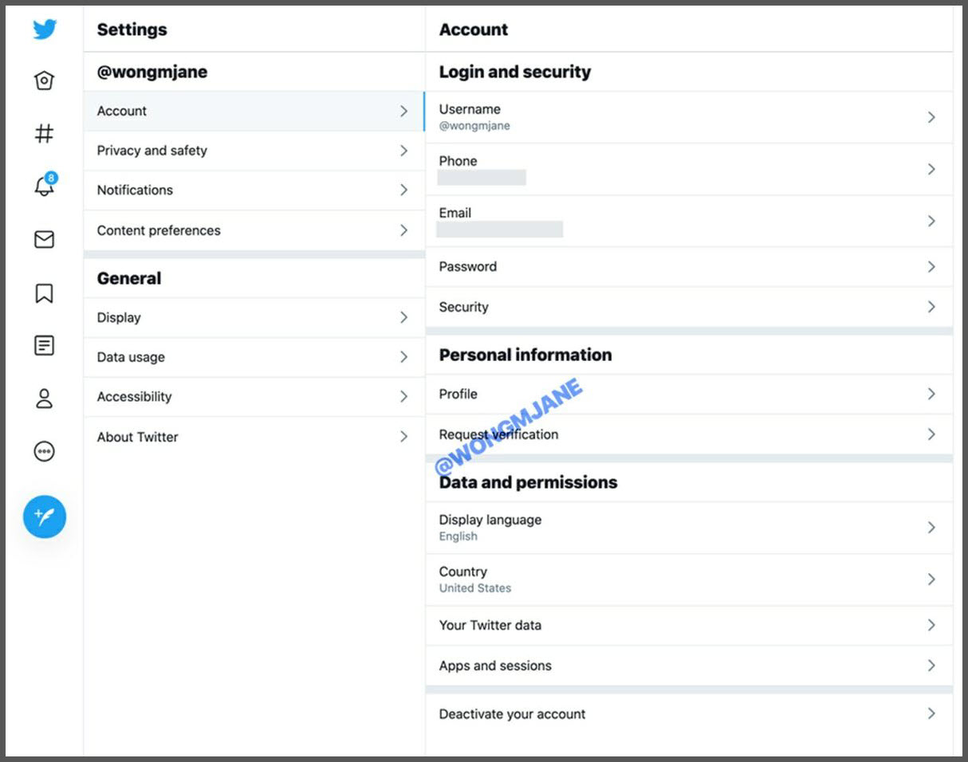
Task: Open Lists icon in sidebar
Action: 45,345
